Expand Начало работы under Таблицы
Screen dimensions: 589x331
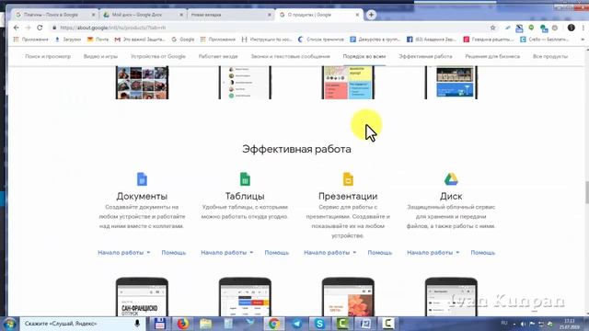pyautogui.click(x=227, y=253)
